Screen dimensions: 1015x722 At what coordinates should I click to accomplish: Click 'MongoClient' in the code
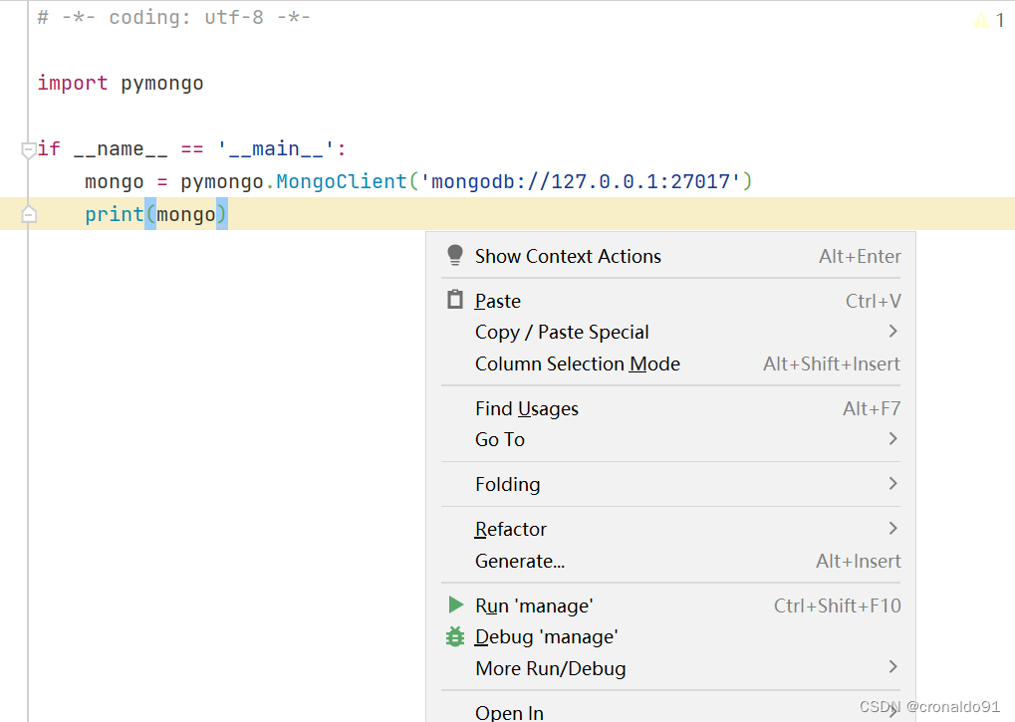click(x=341, y=181)
